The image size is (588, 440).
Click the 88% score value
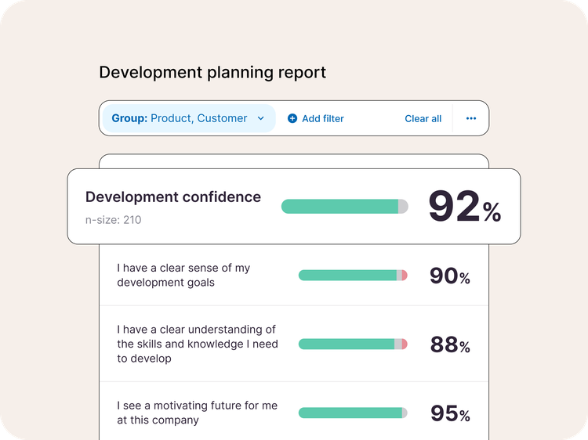pyautogui.click(x=449, y=344)
